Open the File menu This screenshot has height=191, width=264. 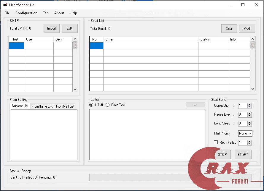7,13
